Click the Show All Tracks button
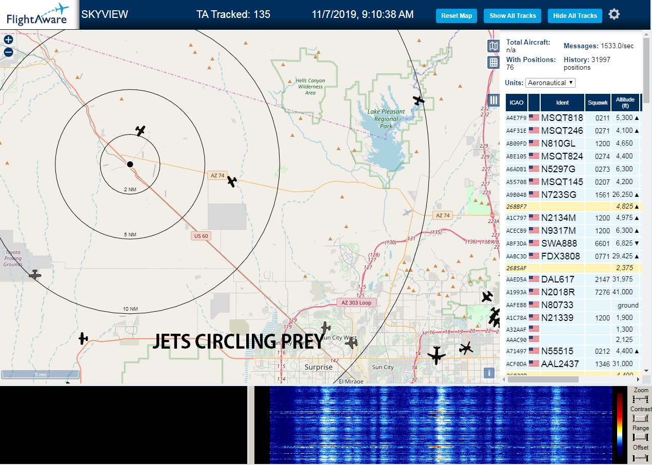This screenshot has width=652, height=465. [512, 16]
